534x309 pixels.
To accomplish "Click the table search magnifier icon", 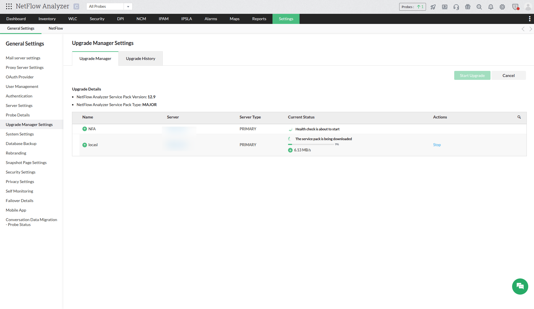I will (x=519, y=117).
